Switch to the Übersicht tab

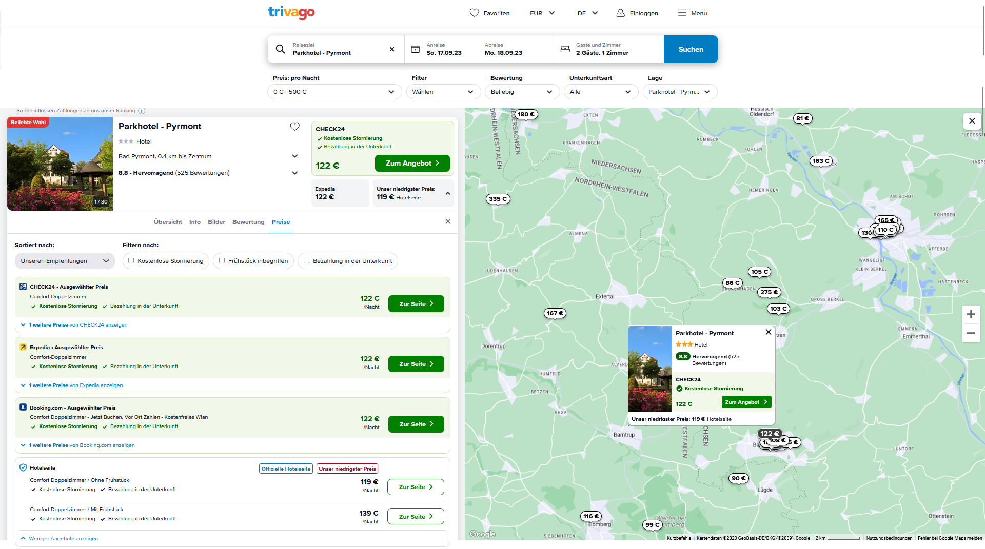click(x=168, y=222)
